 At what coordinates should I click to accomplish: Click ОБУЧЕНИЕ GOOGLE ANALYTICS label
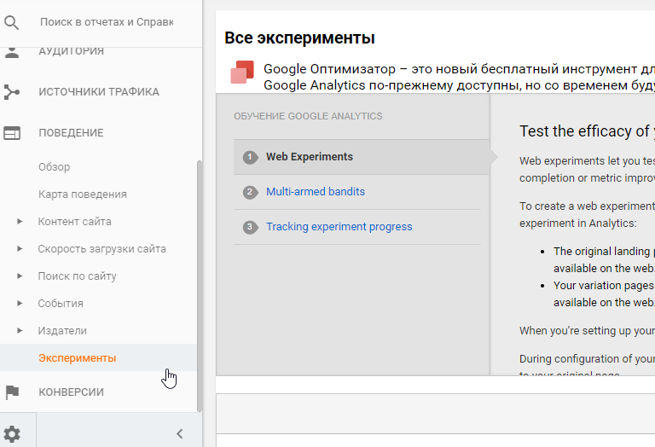308,116
